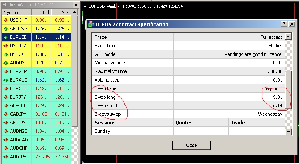Select the USDJPY symbol row

37,46
